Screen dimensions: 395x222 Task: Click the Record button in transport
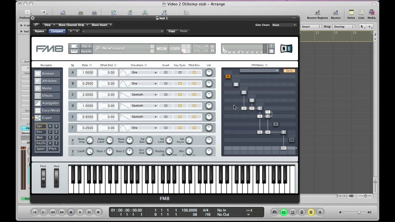98,212
